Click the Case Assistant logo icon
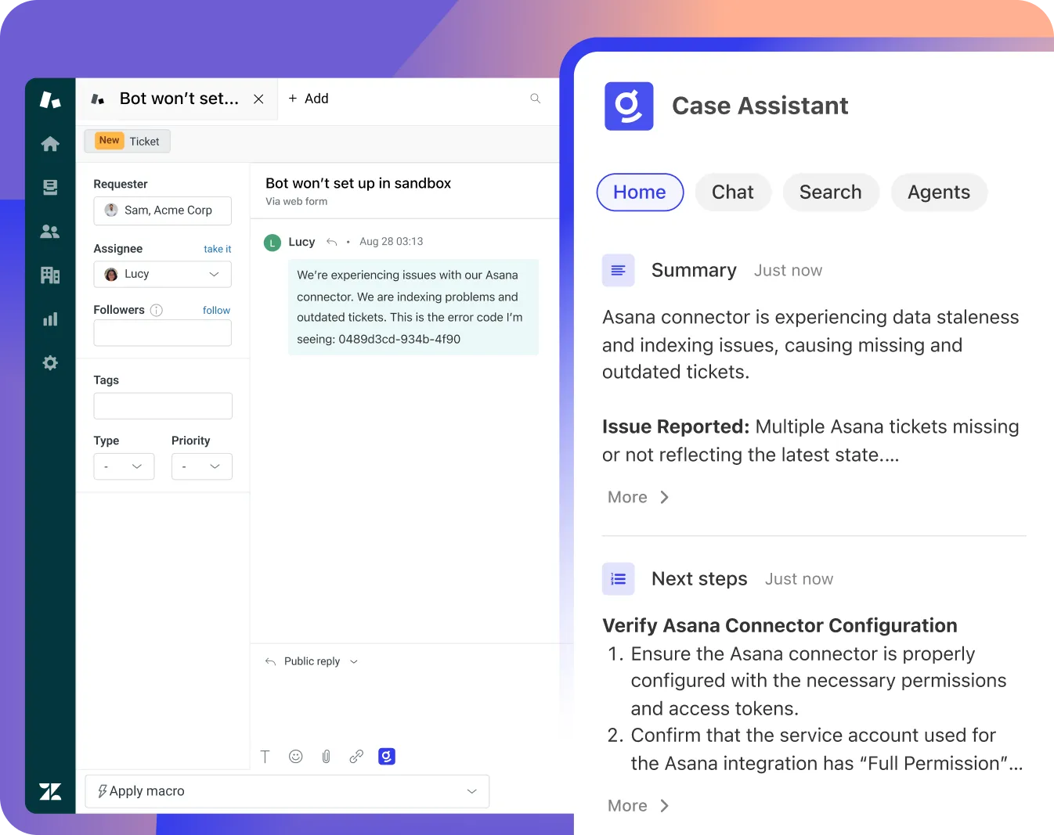1054x835 pixels. pos(629,106)
